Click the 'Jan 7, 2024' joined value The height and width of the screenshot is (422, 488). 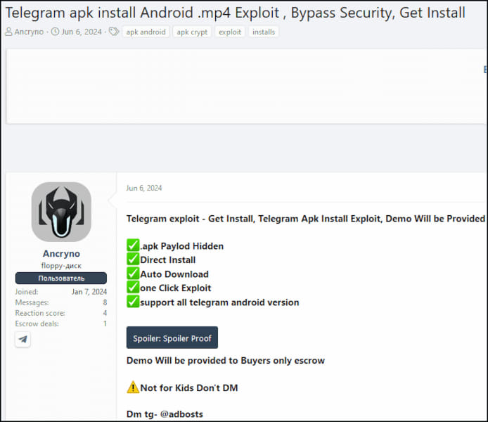click(89, 292)
